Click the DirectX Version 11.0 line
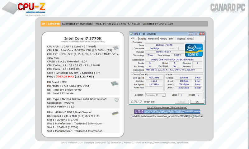The width and height of the screenshot is (249, 149). (x=61, y=106)
